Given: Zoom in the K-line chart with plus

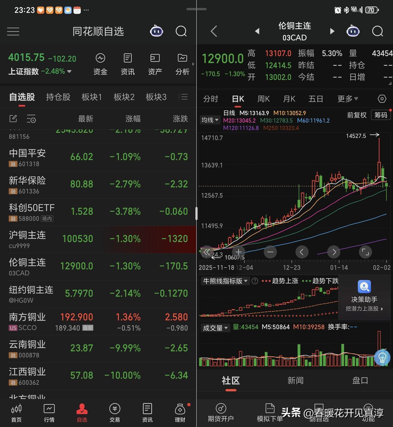Looking at the screenshot, I should [239, 252].
